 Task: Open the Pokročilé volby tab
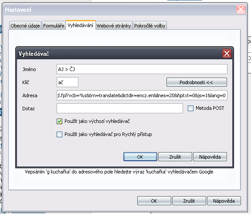(149, 25)
